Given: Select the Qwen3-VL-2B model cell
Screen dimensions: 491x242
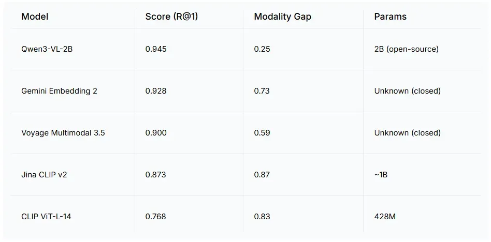Looking at the screenshot, I should point(47,49).
